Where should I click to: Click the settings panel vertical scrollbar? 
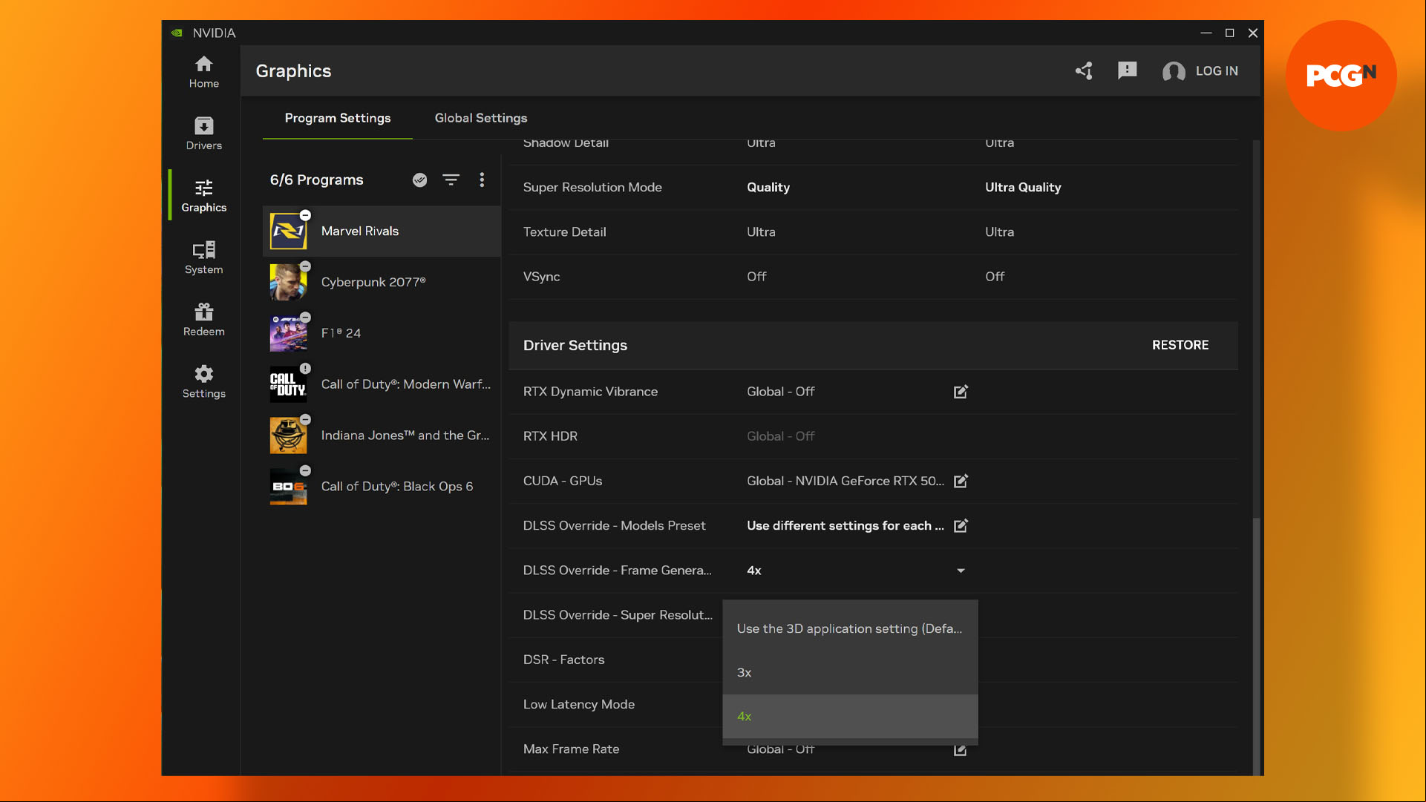[1256, 645]
